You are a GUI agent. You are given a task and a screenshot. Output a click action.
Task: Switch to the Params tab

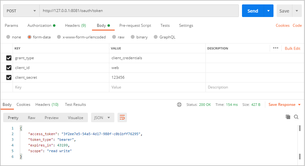tap(11, 26)
